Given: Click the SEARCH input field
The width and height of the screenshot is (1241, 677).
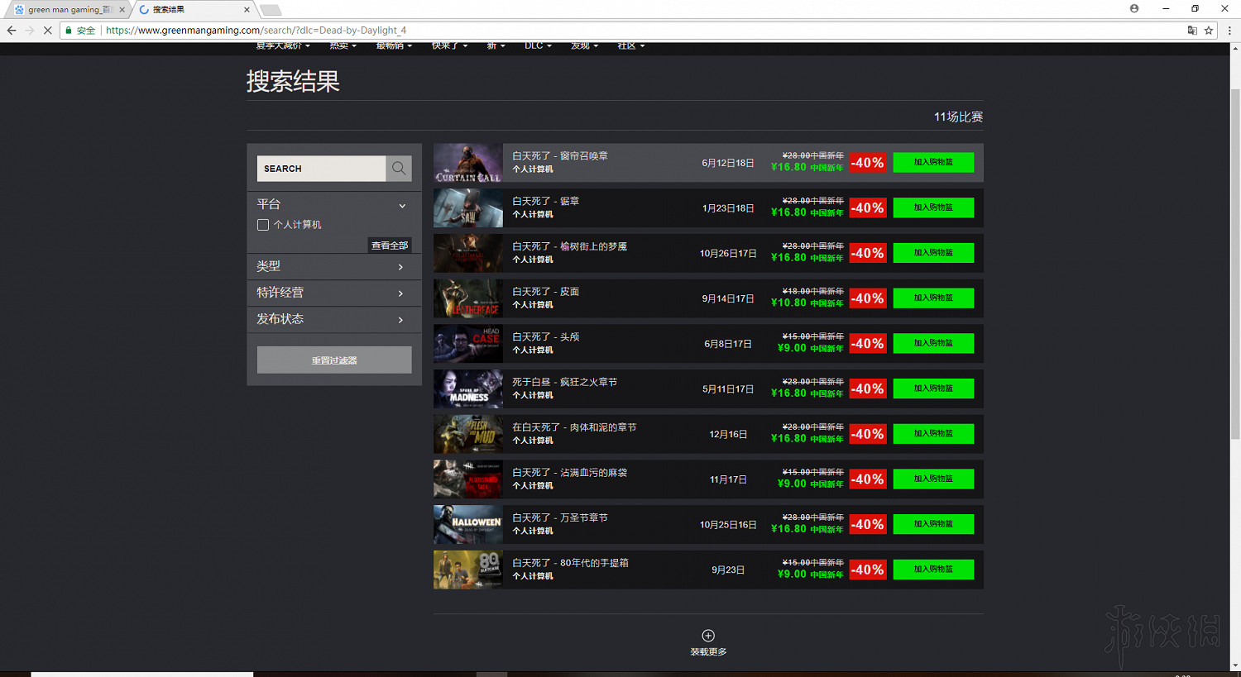Looking at the screenshot, I should click(321, 169).
